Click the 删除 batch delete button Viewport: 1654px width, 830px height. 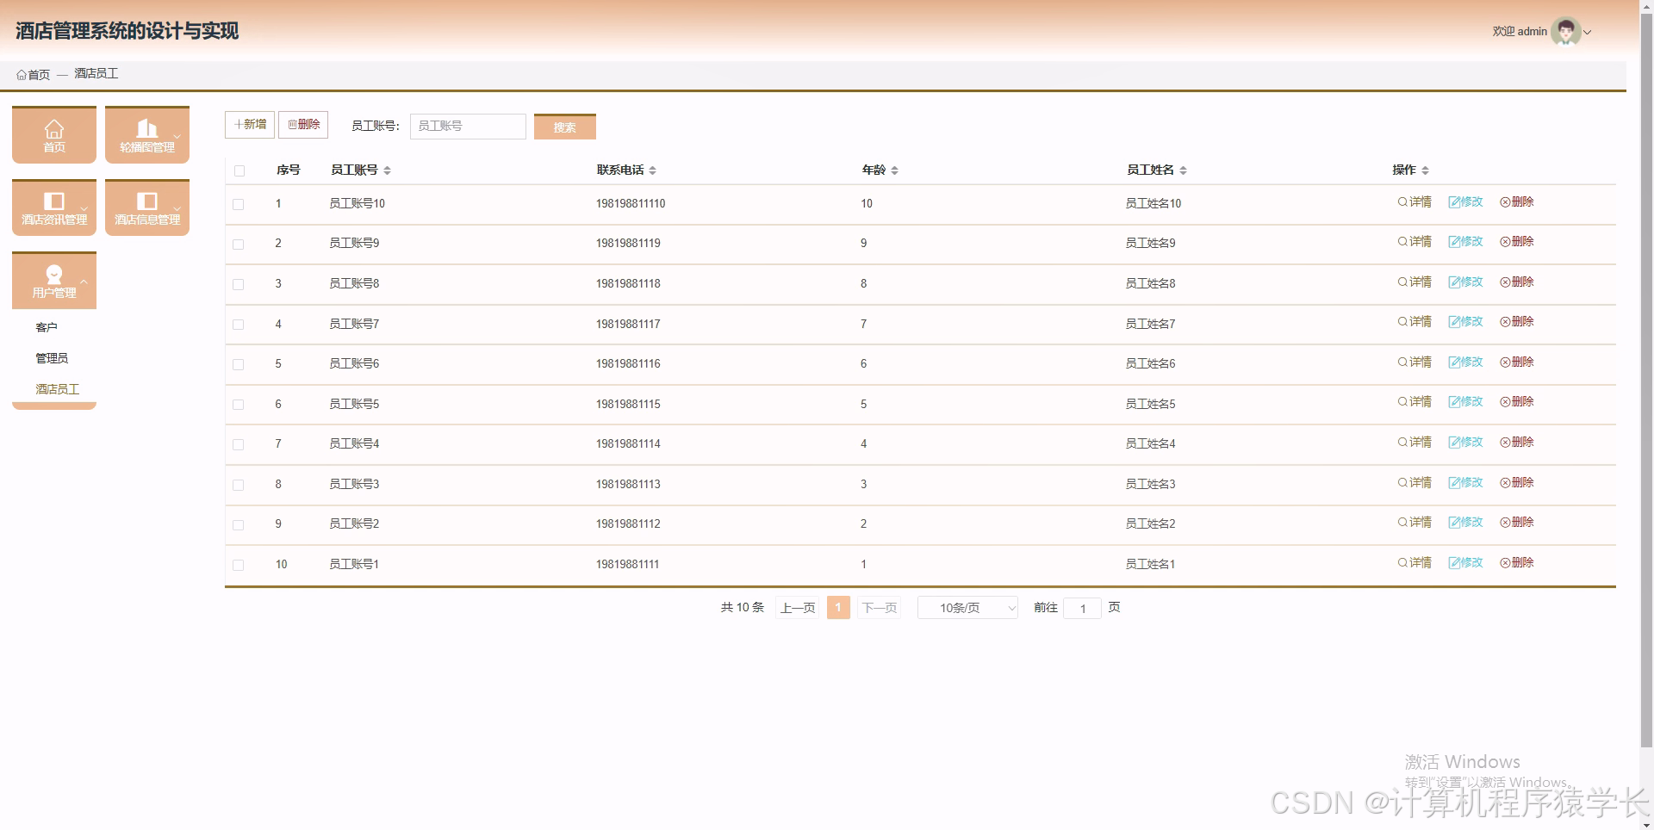pos(303,125)
